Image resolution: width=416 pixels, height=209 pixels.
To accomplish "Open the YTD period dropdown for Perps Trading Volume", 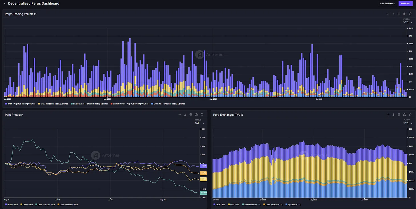I will [x=408, y=22].
